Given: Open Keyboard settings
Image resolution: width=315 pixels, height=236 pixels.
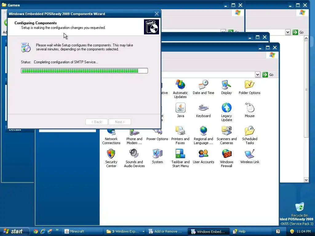Looking at the screenshot, I should (203, 110).
